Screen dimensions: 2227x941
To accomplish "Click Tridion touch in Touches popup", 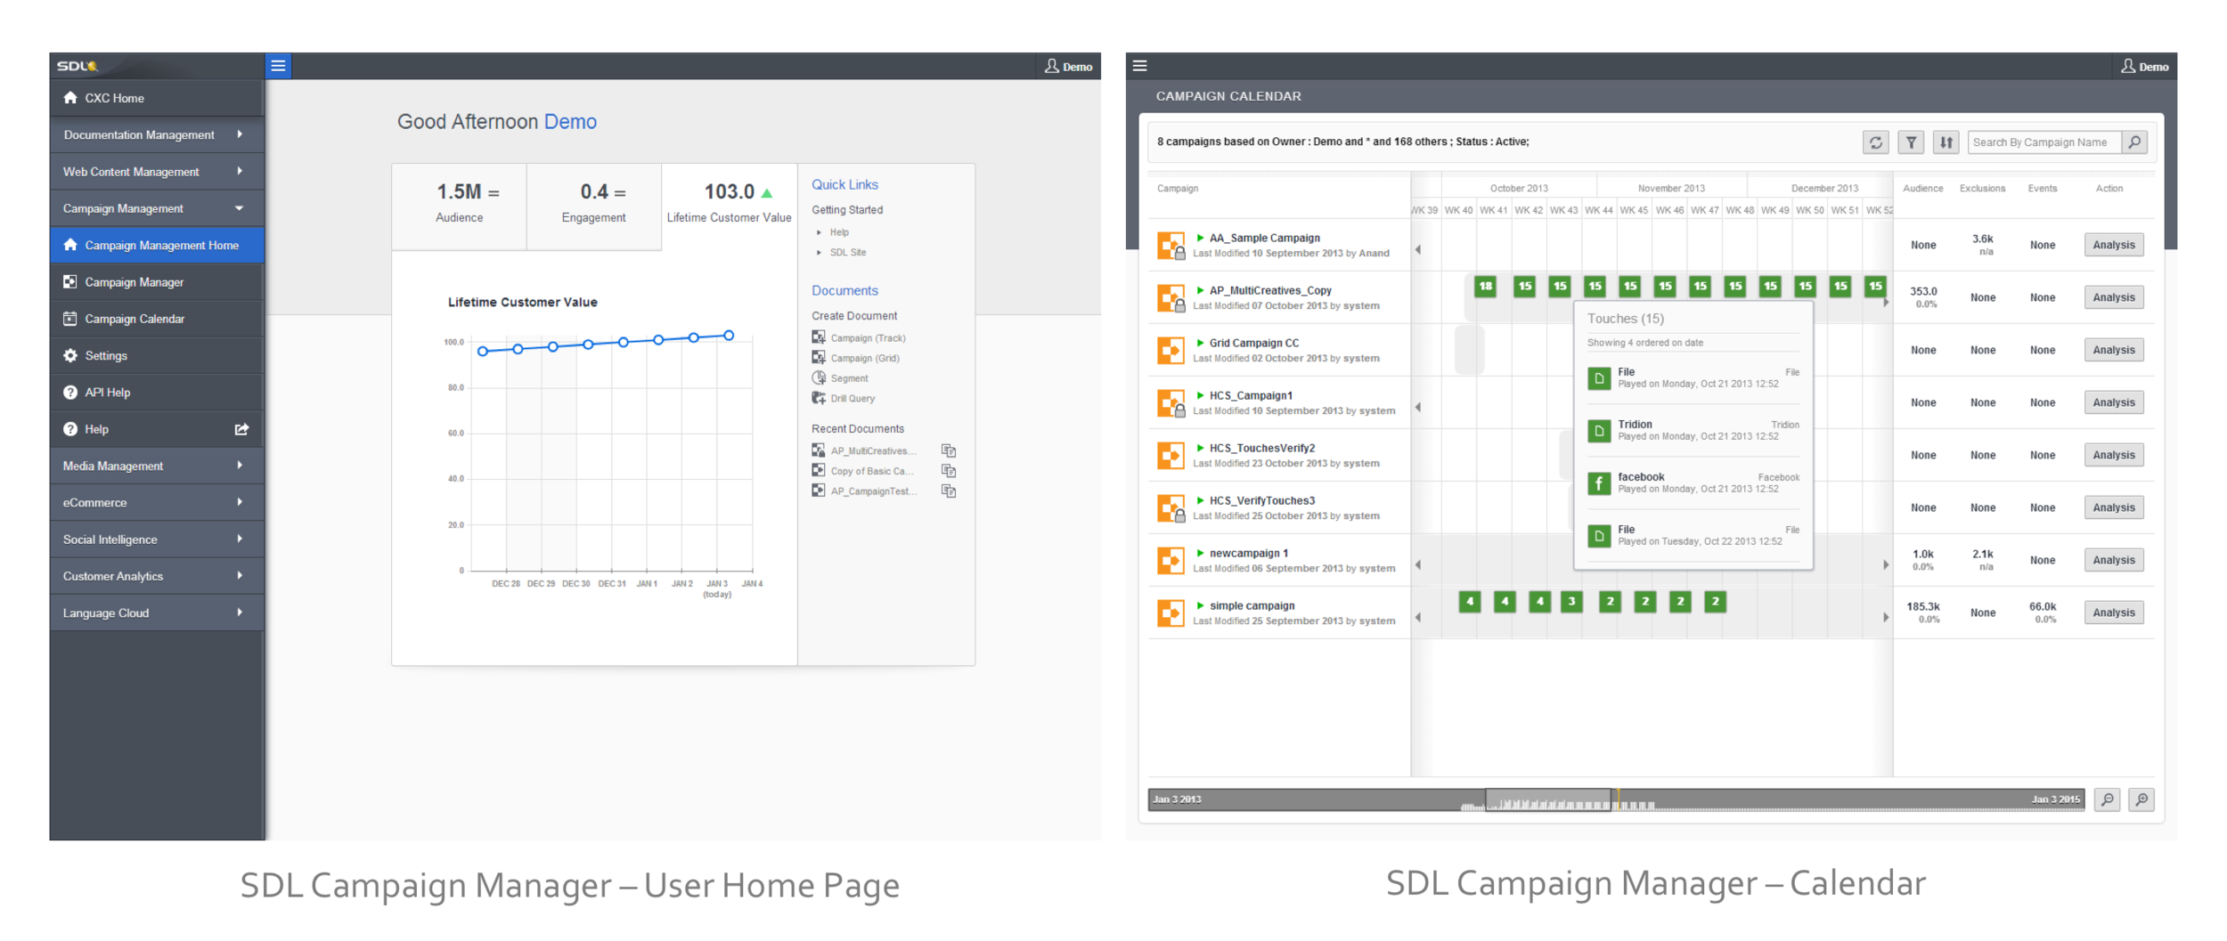I will point(1693,430).
